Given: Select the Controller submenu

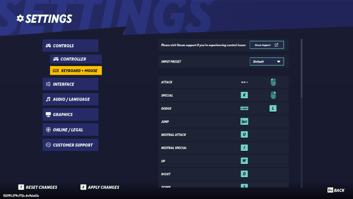Looking at the screenshot, I should [x=76, y=59].
